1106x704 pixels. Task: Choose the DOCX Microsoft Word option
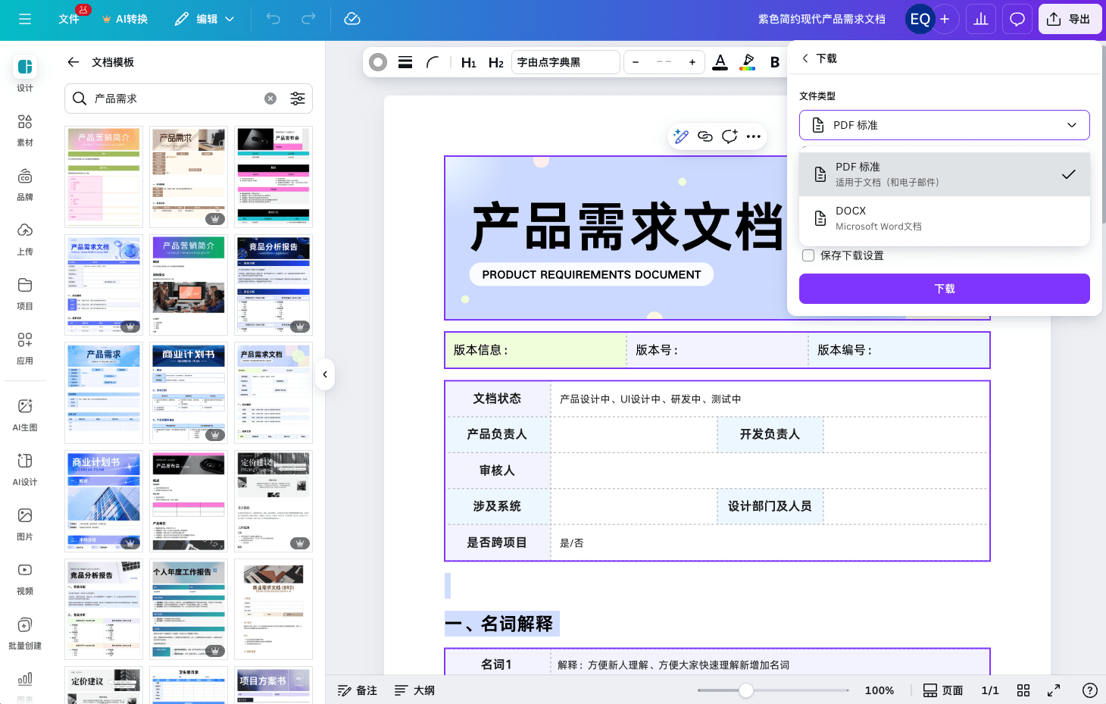coord(945,218)
